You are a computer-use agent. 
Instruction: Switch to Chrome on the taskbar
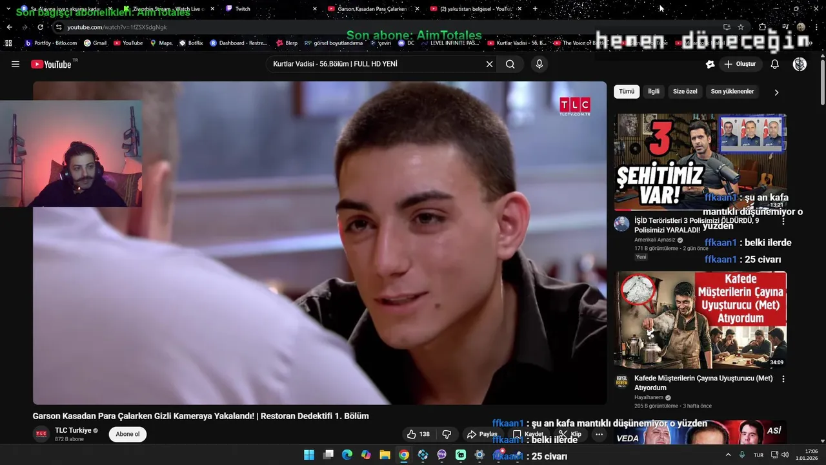pyautogui.click(x=403, y=455)
